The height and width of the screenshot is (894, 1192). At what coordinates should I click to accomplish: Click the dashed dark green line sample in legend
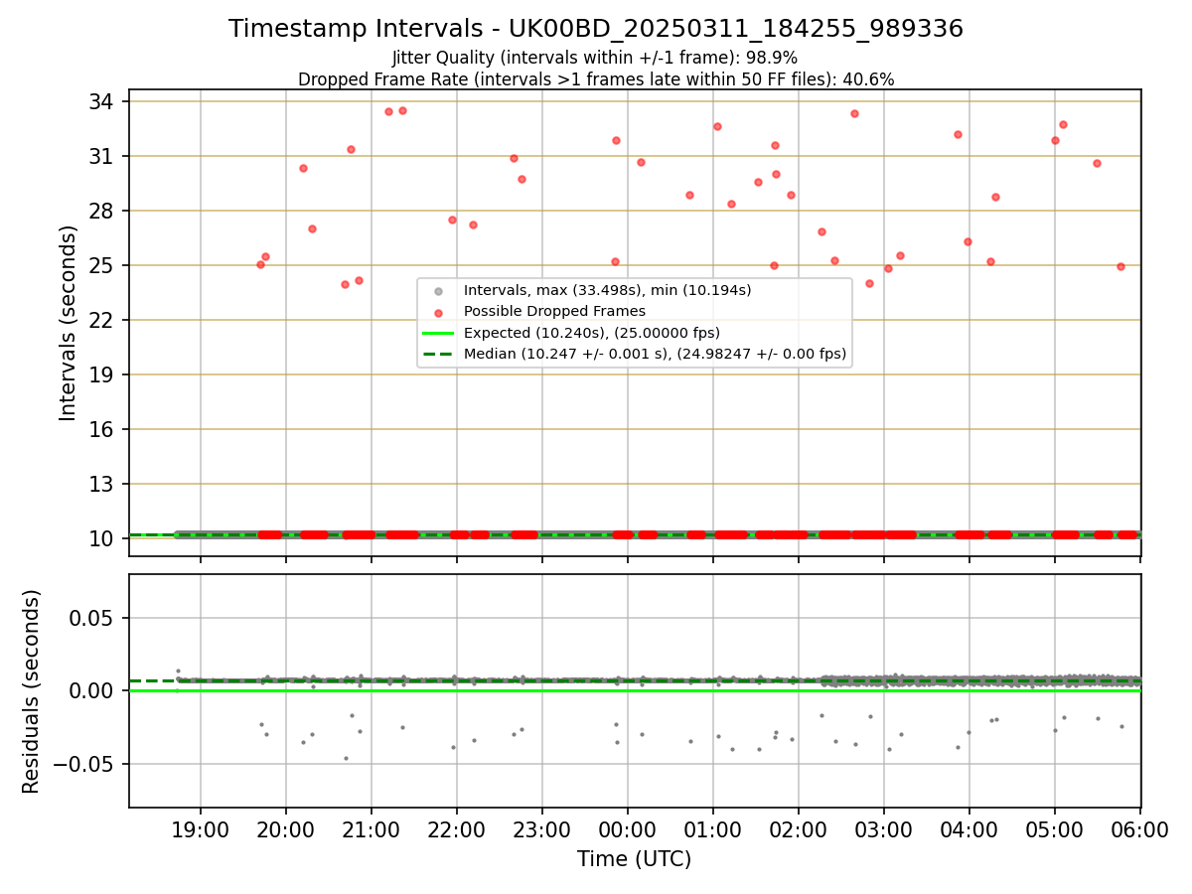(438, 354)
